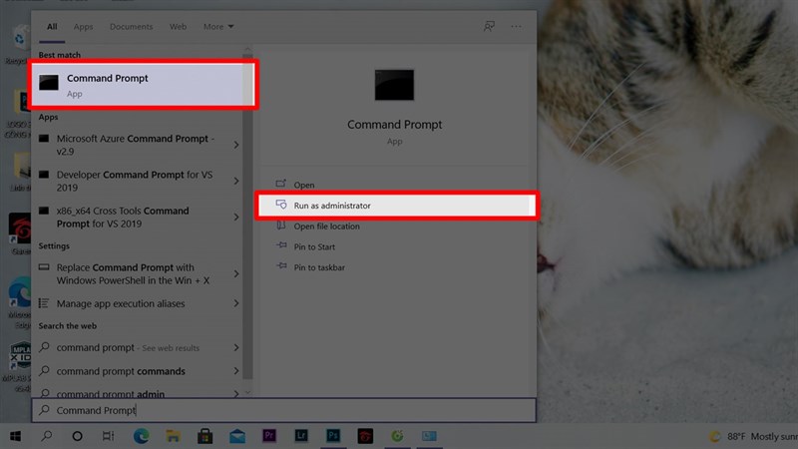Screen dimensions: 798x449
Task: Click the weather widget showing 88°F
Action: click(753, 436)
